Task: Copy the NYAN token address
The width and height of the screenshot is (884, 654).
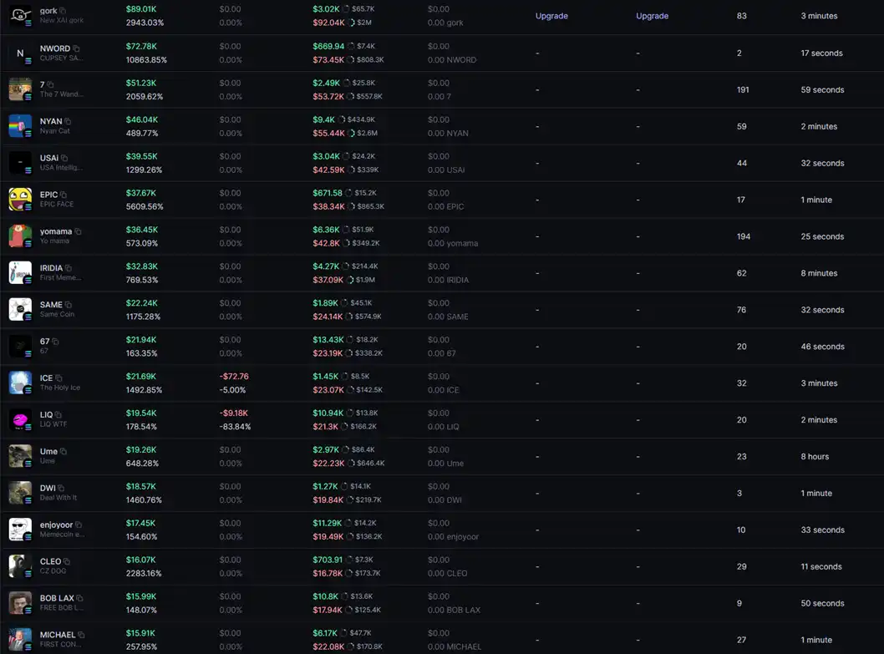Action: [x=68, y=122]
